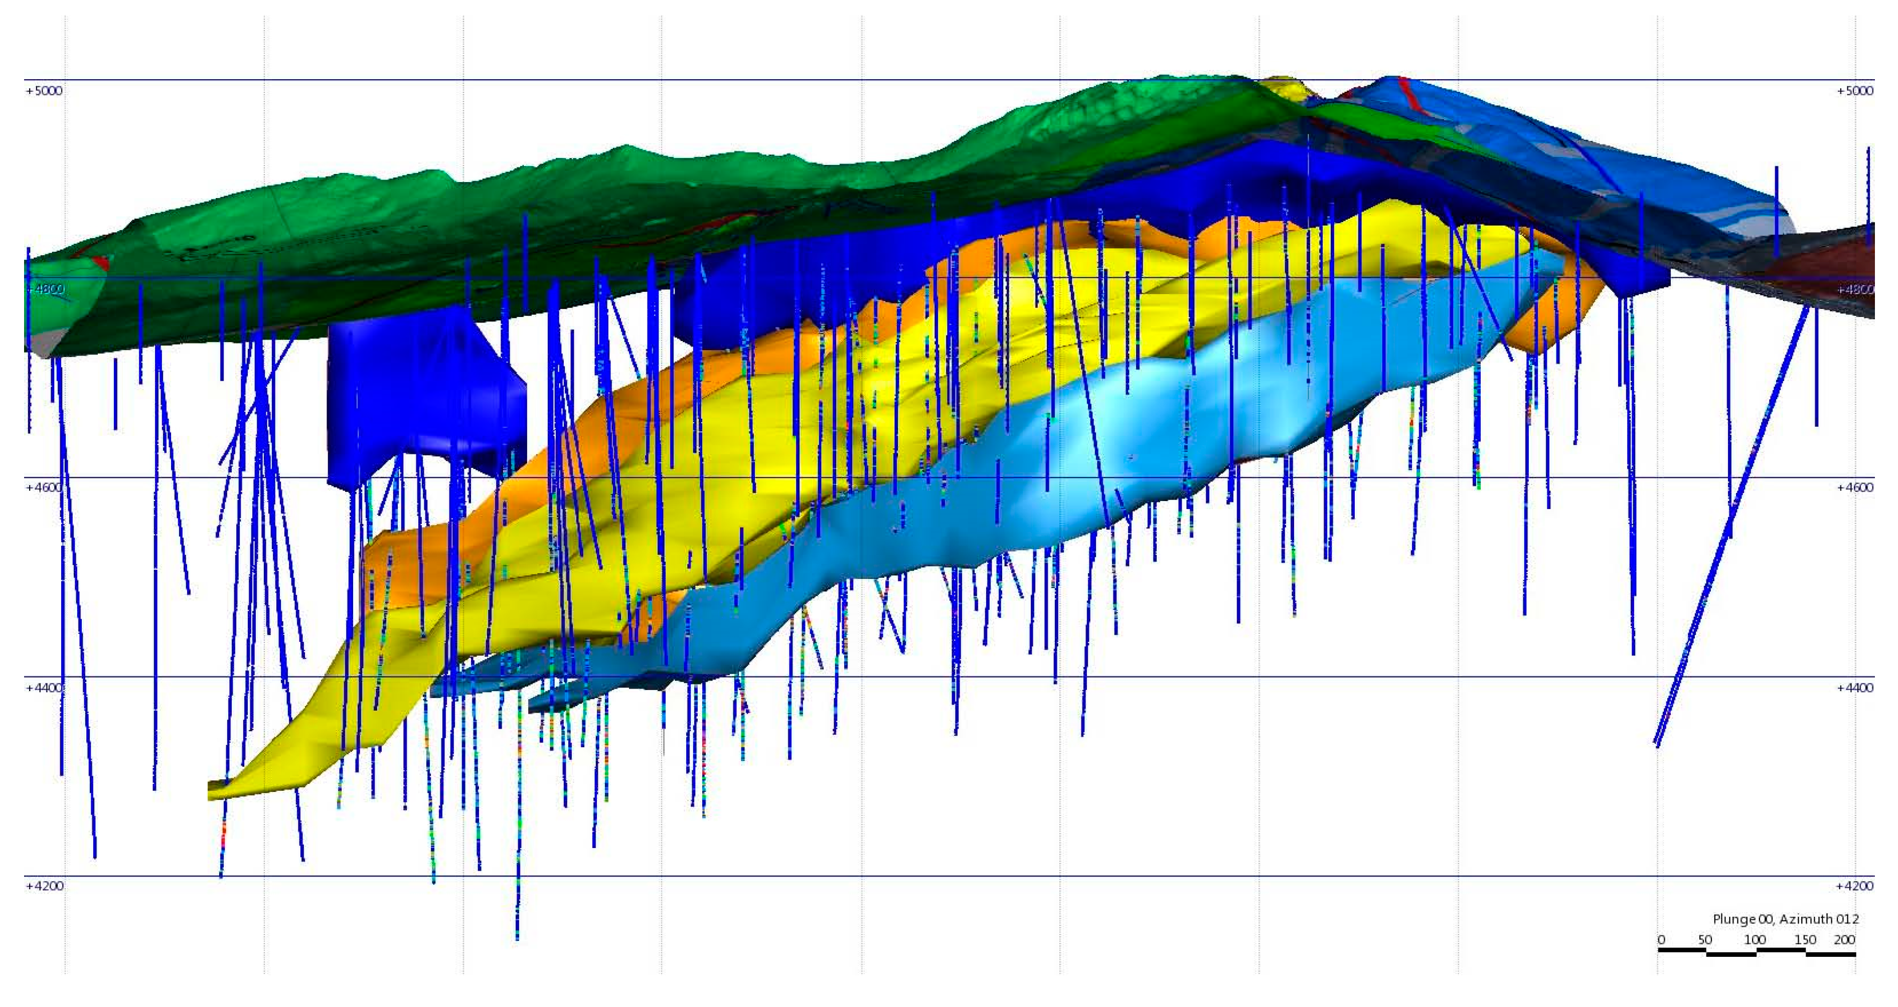The height and width of the screenshot is (1007, 1898).
Task: Click the scale bar's 200 label
Action: coord(1844,940)
